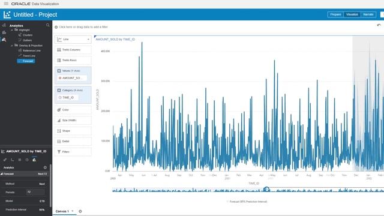Click the search magnifier in Analytics panel
This screenshot has width=384, height=216.
(48, 25)
